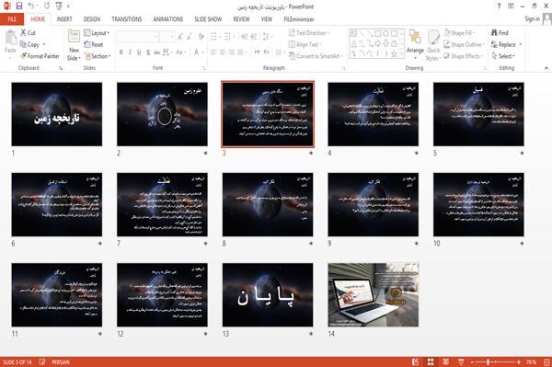Click Slide Sorter view icon in status bar

431,361
